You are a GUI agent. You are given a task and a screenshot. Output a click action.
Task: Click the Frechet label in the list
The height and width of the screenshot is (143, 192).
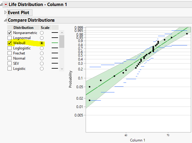point(19,53)
